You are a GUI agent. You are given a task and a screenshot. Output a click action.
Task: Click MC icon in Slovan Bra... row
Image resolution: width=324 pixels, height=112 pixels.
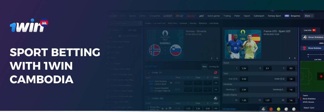pyautogui.click(x=170, y=108)
